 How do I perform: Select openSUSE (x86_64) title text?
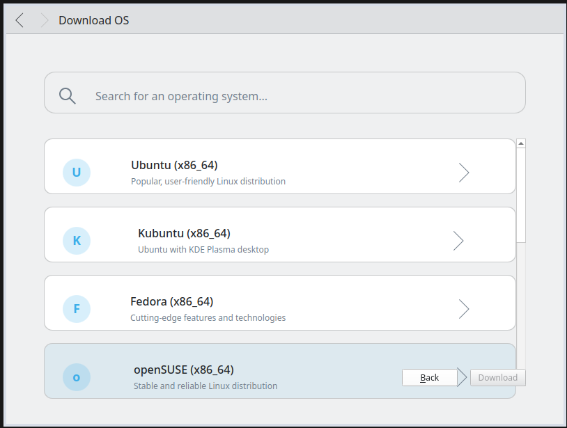coord(184,370)
